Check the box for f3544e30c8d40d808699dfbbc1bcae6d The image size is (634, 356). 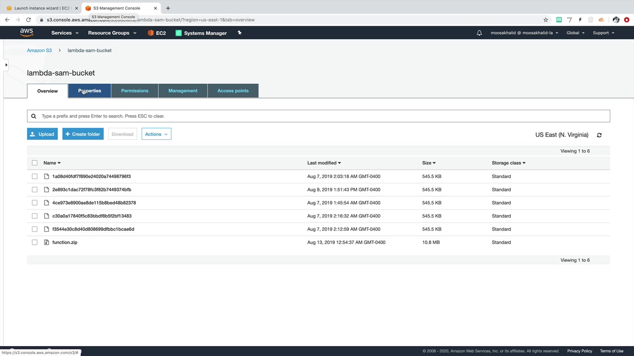point(35,229)
